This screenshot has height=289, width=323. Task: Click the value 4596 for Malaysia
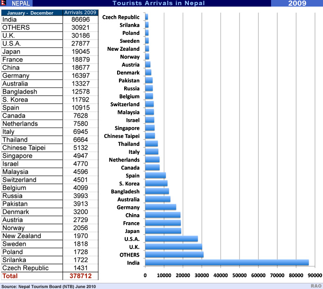[81, 172]
